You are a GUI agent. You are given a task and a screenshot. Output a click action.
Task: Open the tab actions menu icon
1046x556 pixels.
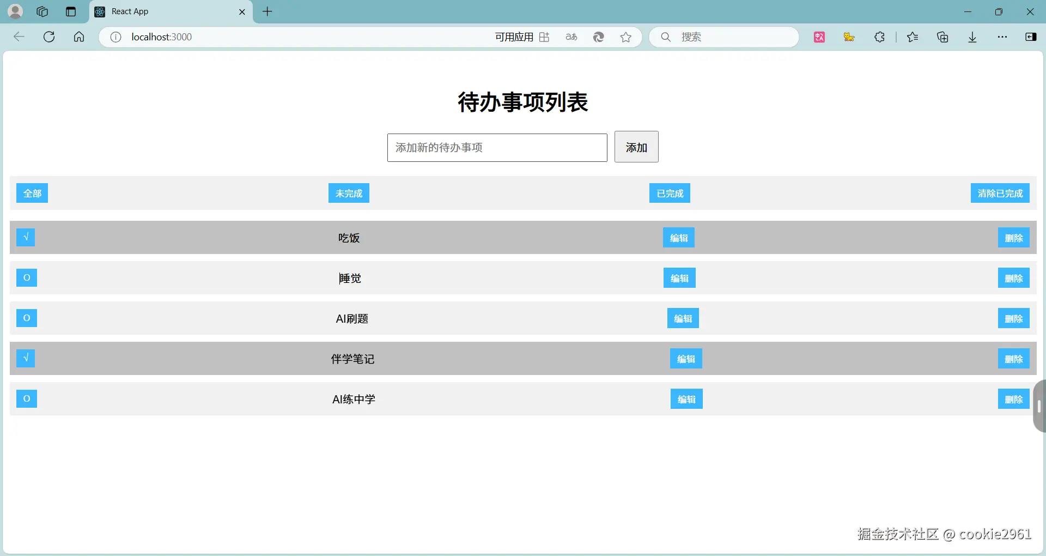(71, 11)
